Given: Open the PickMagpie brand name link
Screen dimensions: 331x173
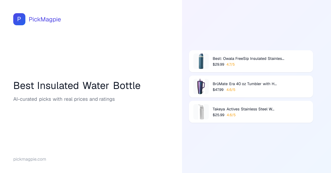Looking at the screenshot, I should coord(45,19).
